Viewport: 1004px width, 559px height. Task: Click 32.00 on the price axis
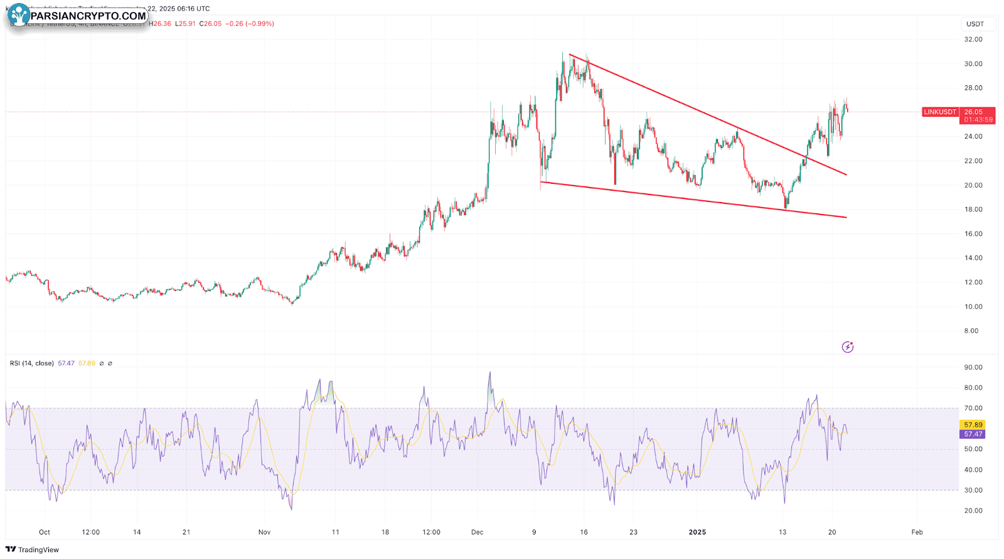pyautogui.click(x=973, y=40)
